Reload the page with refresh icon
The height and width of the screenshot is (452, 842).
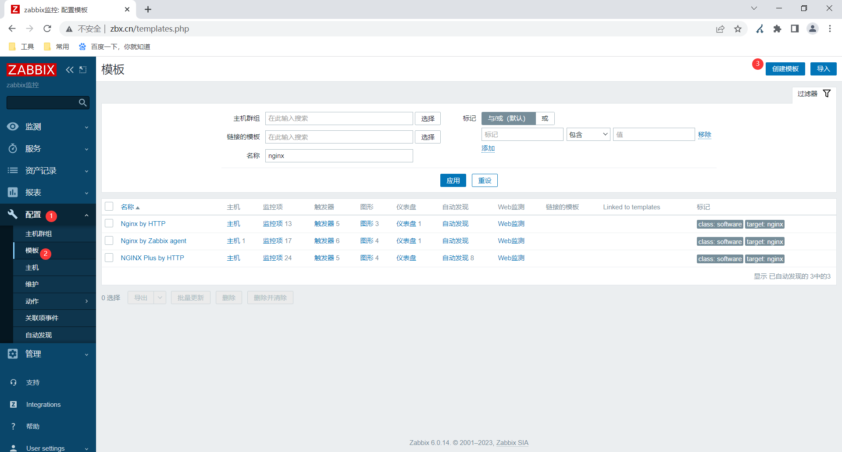[47, 29]
